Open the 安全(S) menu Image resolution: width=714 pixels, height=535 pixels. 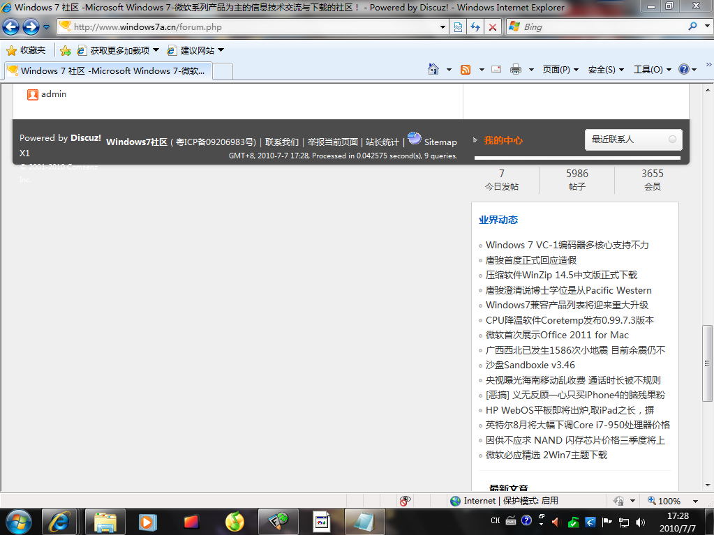(x=606, y=70)
